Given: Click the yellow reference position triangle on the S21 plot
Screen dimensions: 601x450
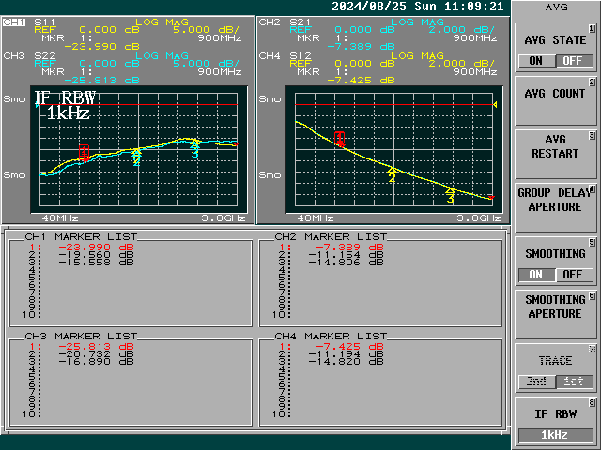Looking at the screenshot, I should click(494, 105).
